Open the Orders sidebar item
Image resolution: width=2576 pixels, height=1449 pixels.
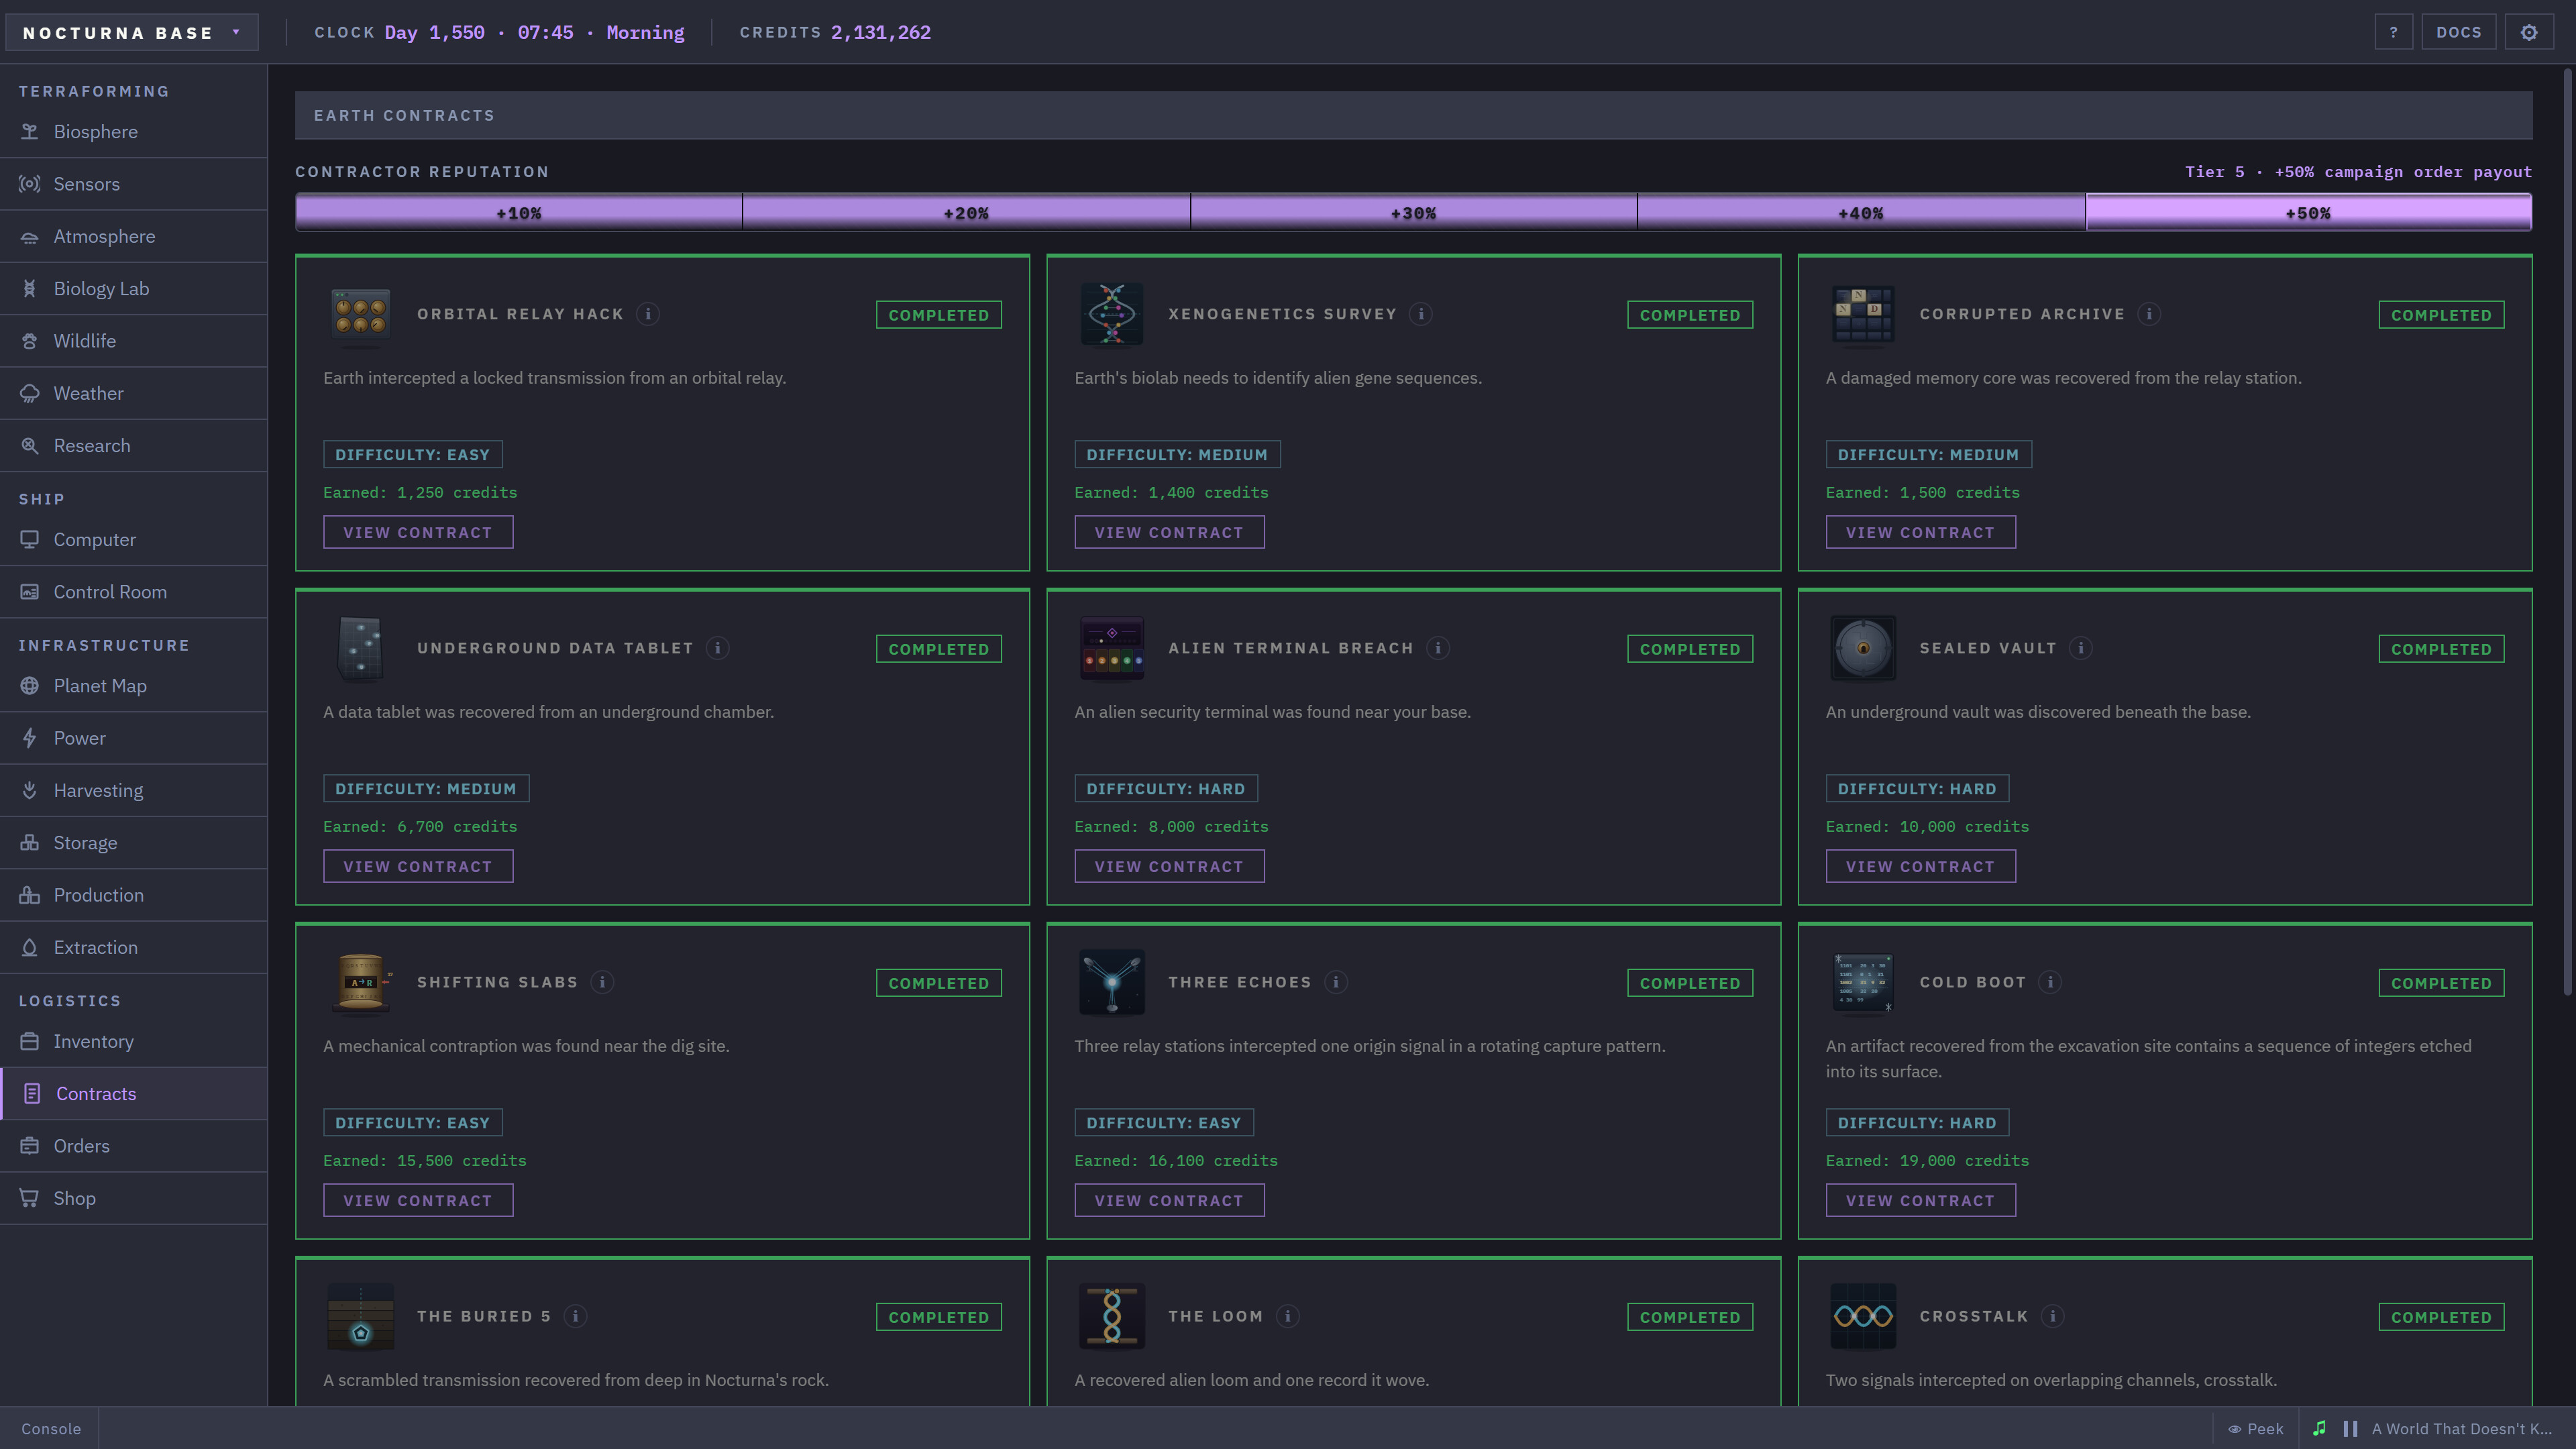tap(134, 1146)
